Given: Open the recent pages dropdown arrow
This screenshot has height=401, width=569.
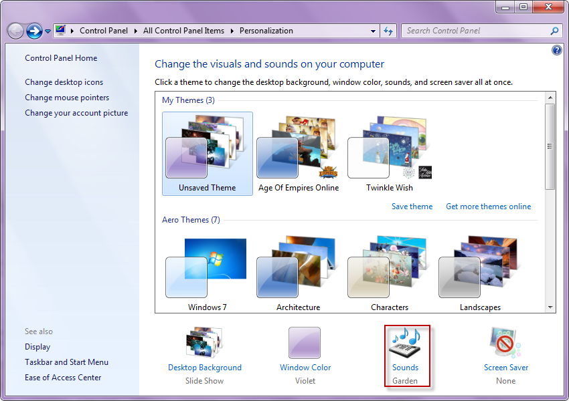Looking at the screenshot, I should pos(48,31).
